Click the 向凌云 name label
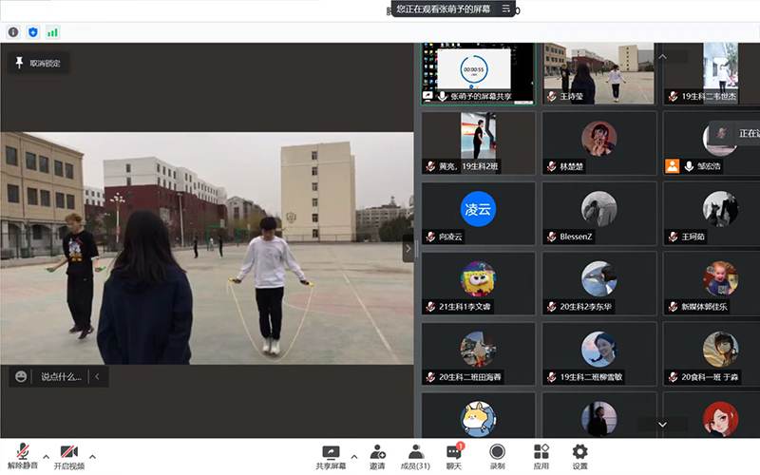 point(450,237)
